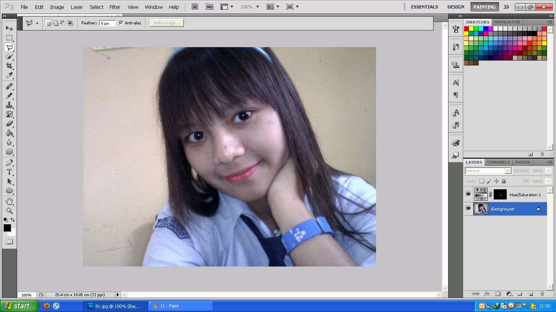Select the History Brush tool
This screenshot has height=312, width=556.
tap(9, 114)
